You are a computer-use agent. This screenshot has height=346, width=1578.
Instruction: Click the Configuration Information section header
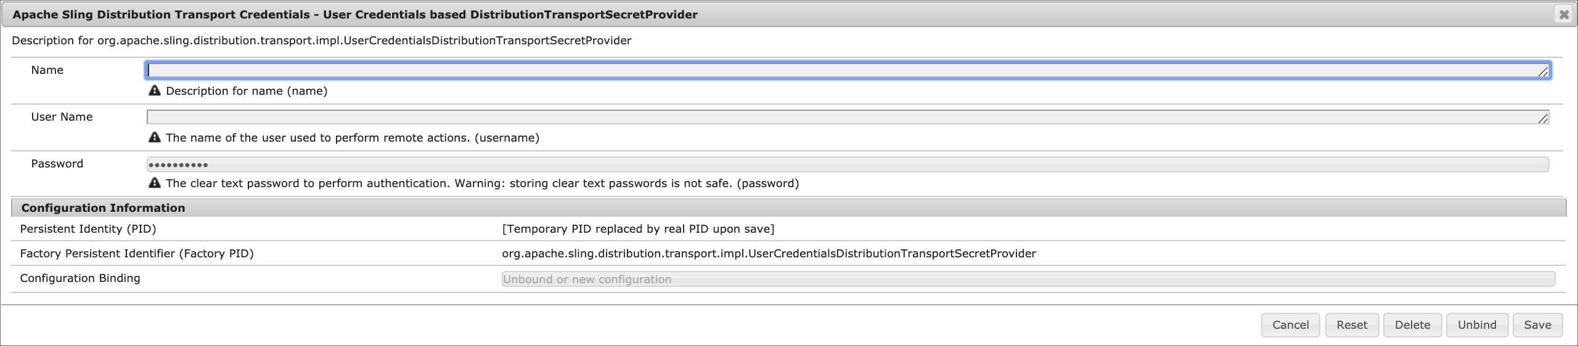coord(103,208)
